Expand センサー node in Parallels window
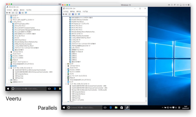 pyautogui.click(x=66, y=64)
